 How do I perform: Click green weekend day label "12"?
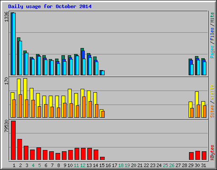tap(83, 165)
